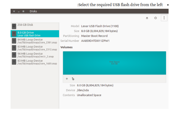Select the 256 GB Disk entry
172x113 pixels.
35,26
